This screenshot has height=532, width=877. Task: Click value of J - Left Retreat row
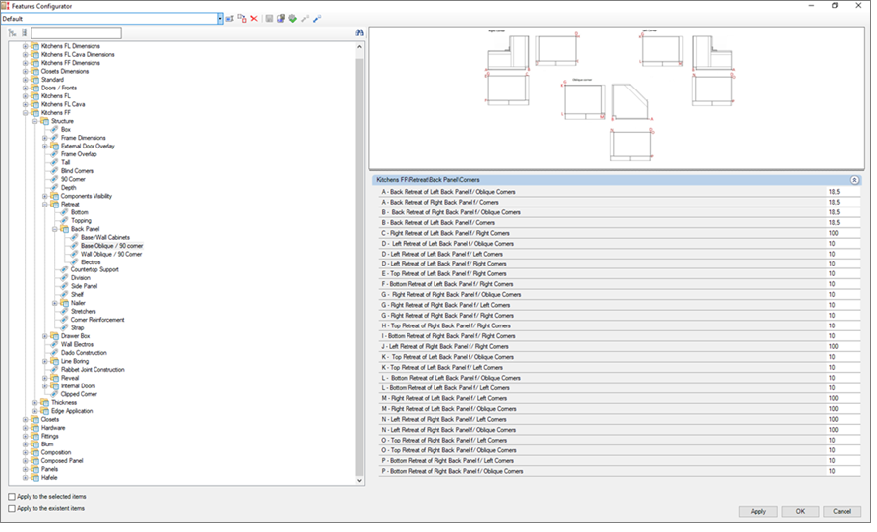tap(844, 346)
